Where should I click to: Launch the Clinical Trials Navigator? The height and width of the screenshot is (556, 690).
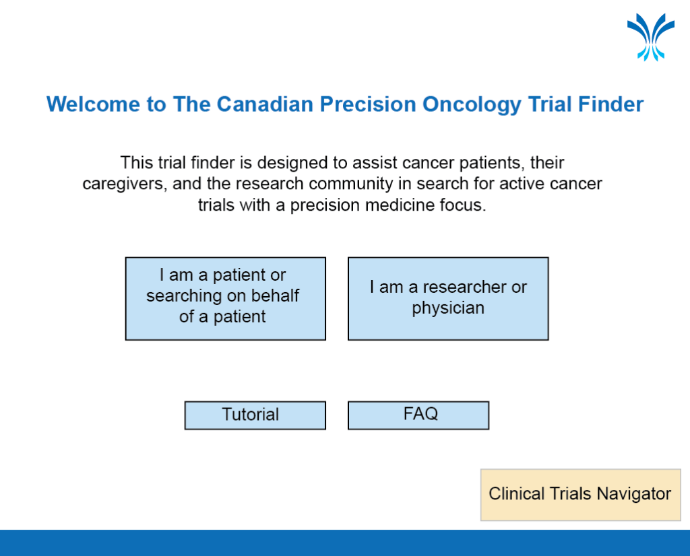pos(580,495)
